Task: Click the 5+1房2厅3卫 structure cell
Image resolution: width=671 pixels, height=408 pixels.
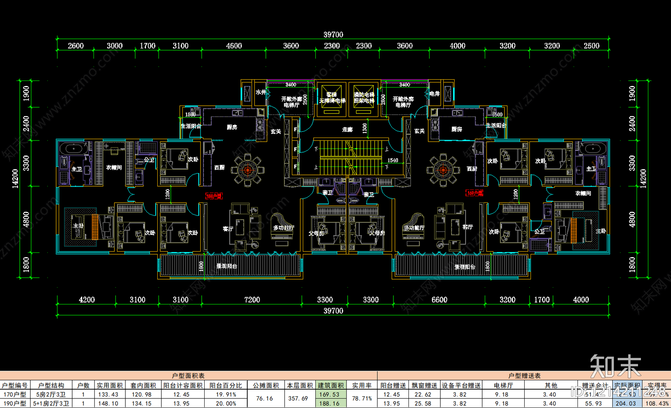Action: (x=51, y=403)
